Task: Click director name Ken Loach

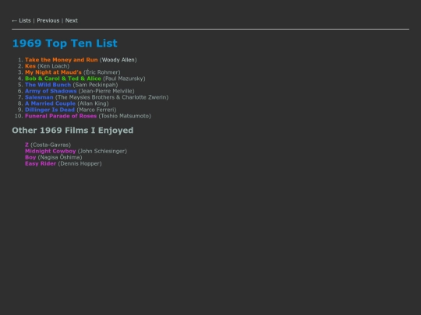Action: coord(54,66)
